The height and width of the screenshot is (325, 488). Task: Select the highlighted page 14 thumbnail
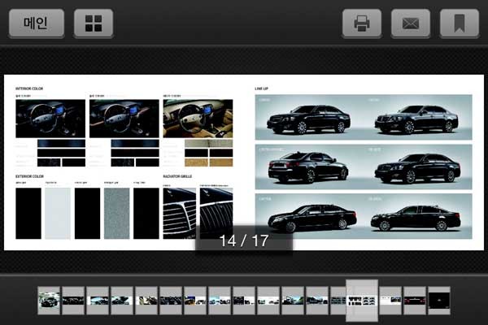(x=361, y=300)
